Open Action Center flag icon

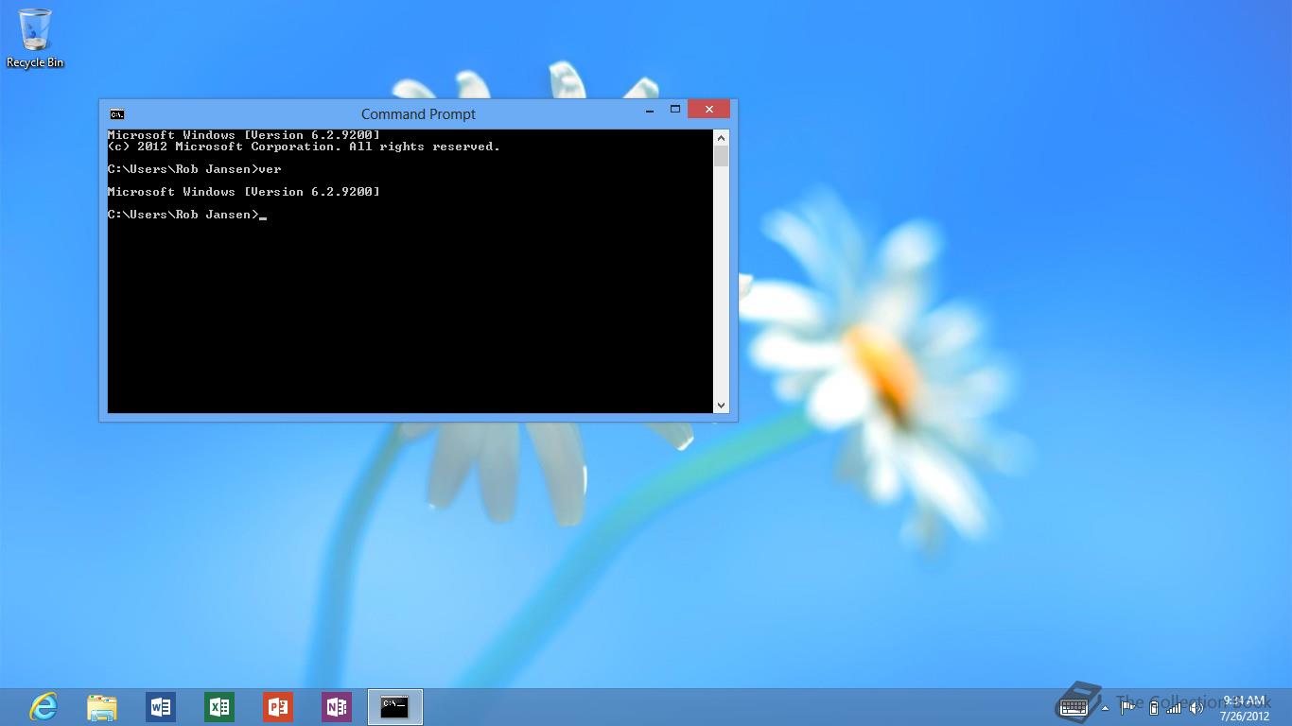point(1127,707)
